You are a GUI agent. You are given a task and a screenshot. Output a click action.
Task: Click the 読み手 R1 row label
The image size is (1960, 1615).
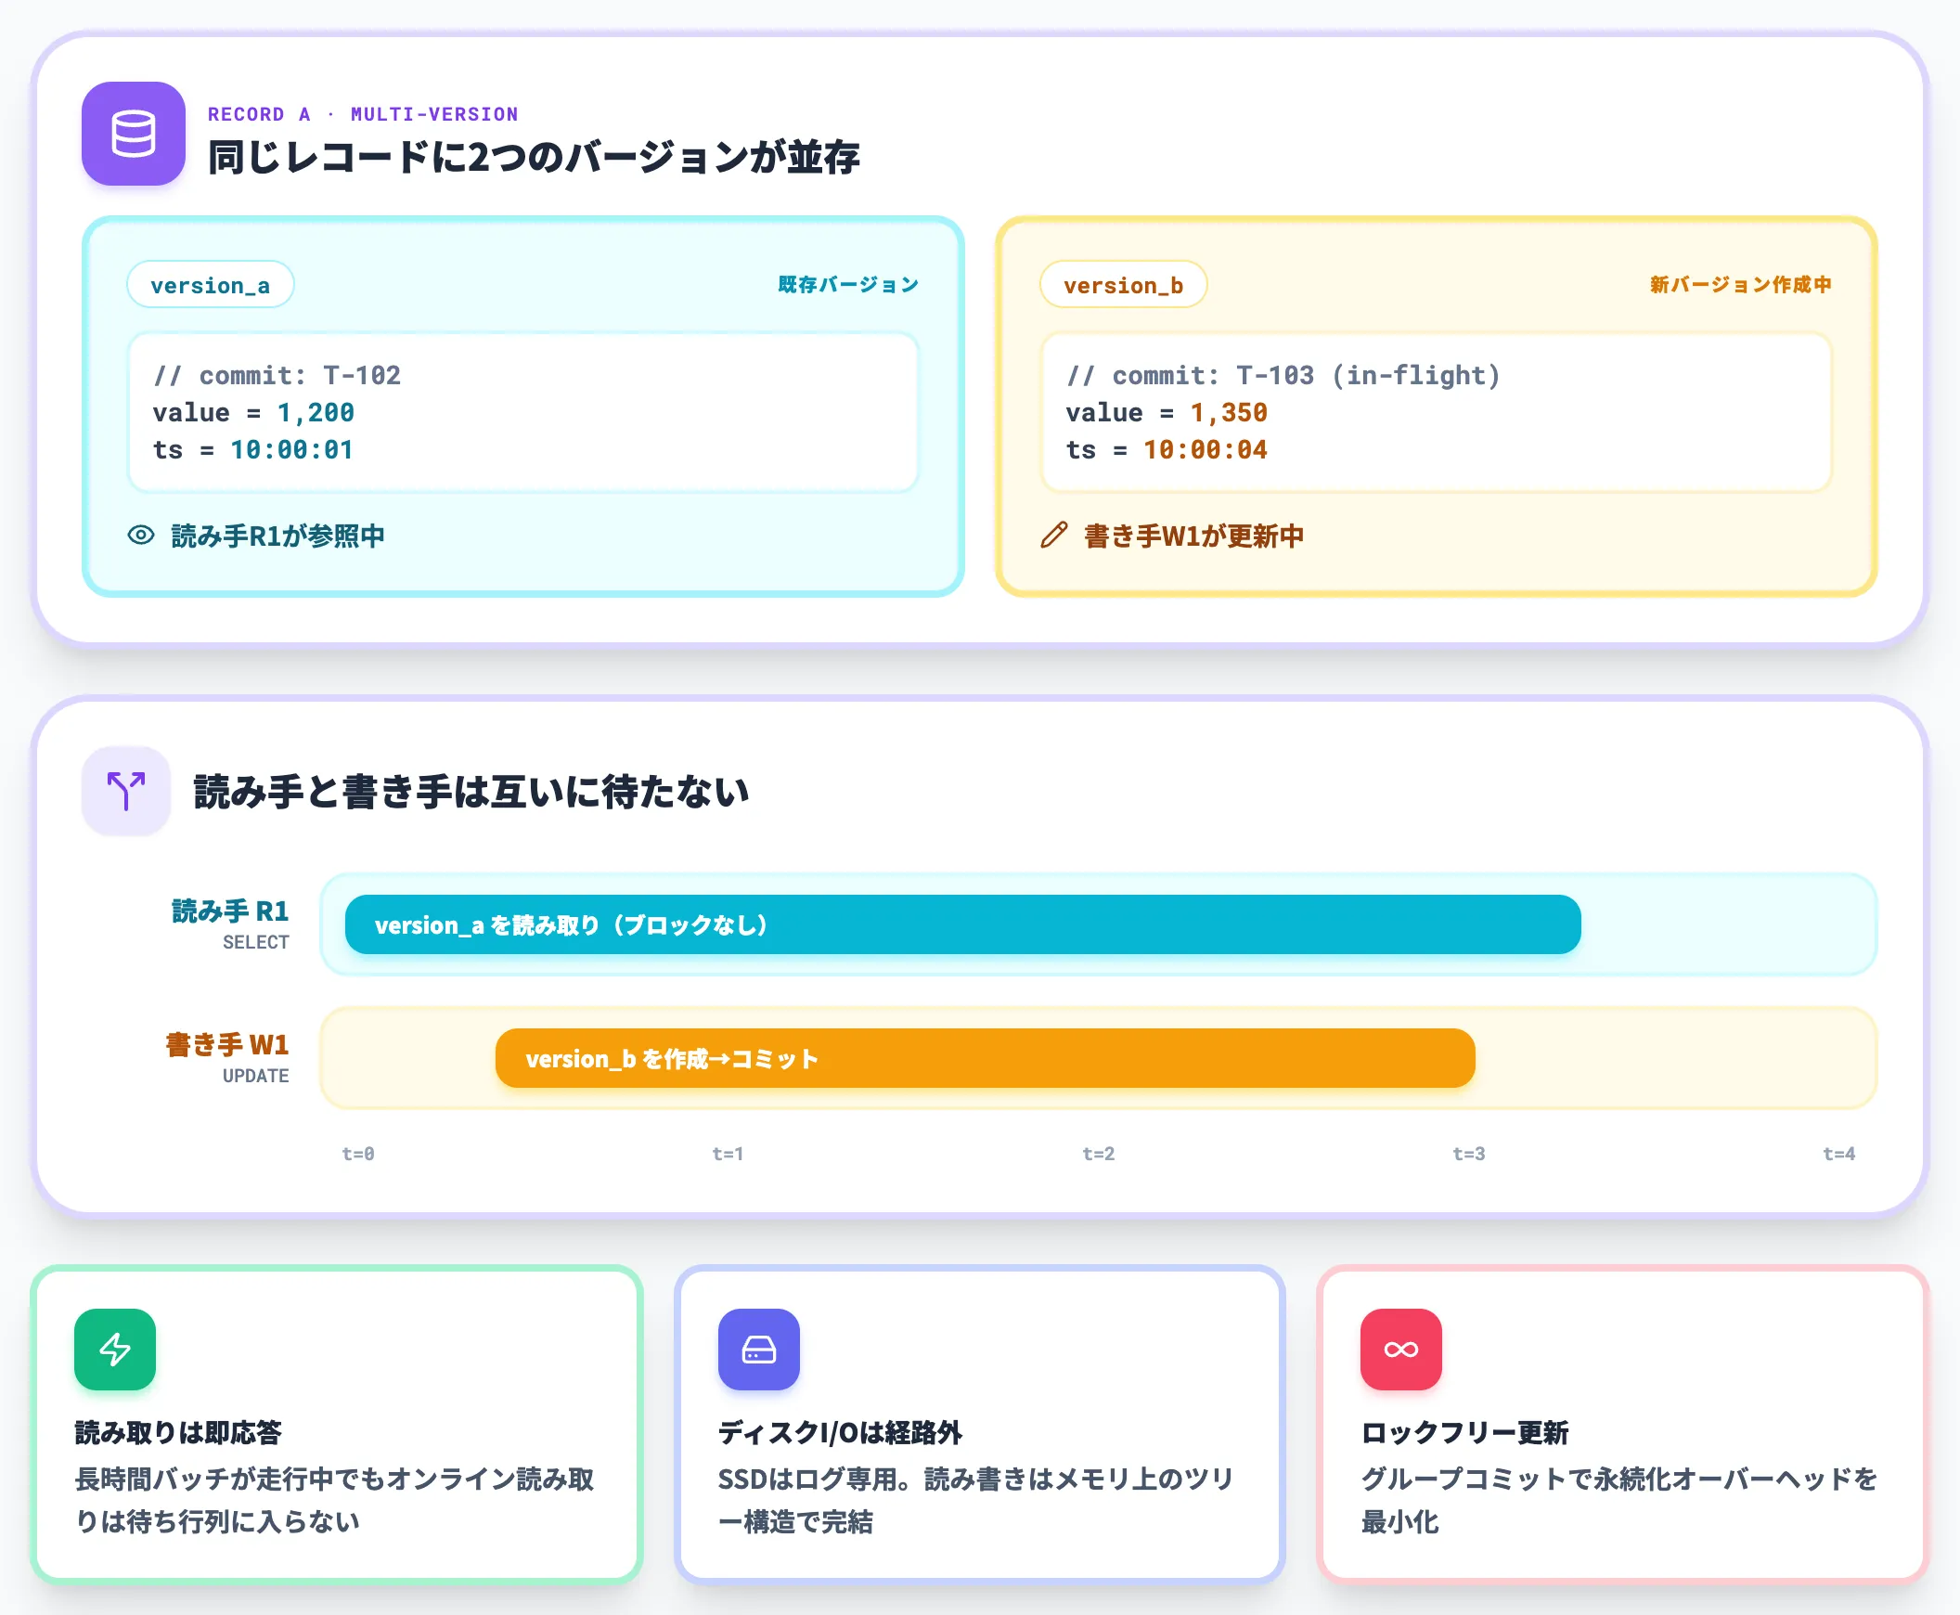tap(230, 911)
